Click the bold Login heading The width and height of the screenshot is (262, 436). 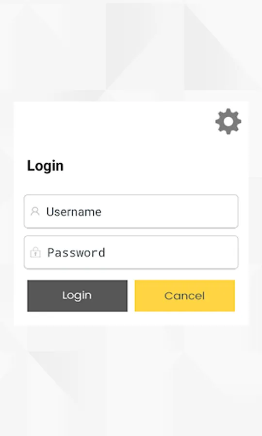(46, 166)
